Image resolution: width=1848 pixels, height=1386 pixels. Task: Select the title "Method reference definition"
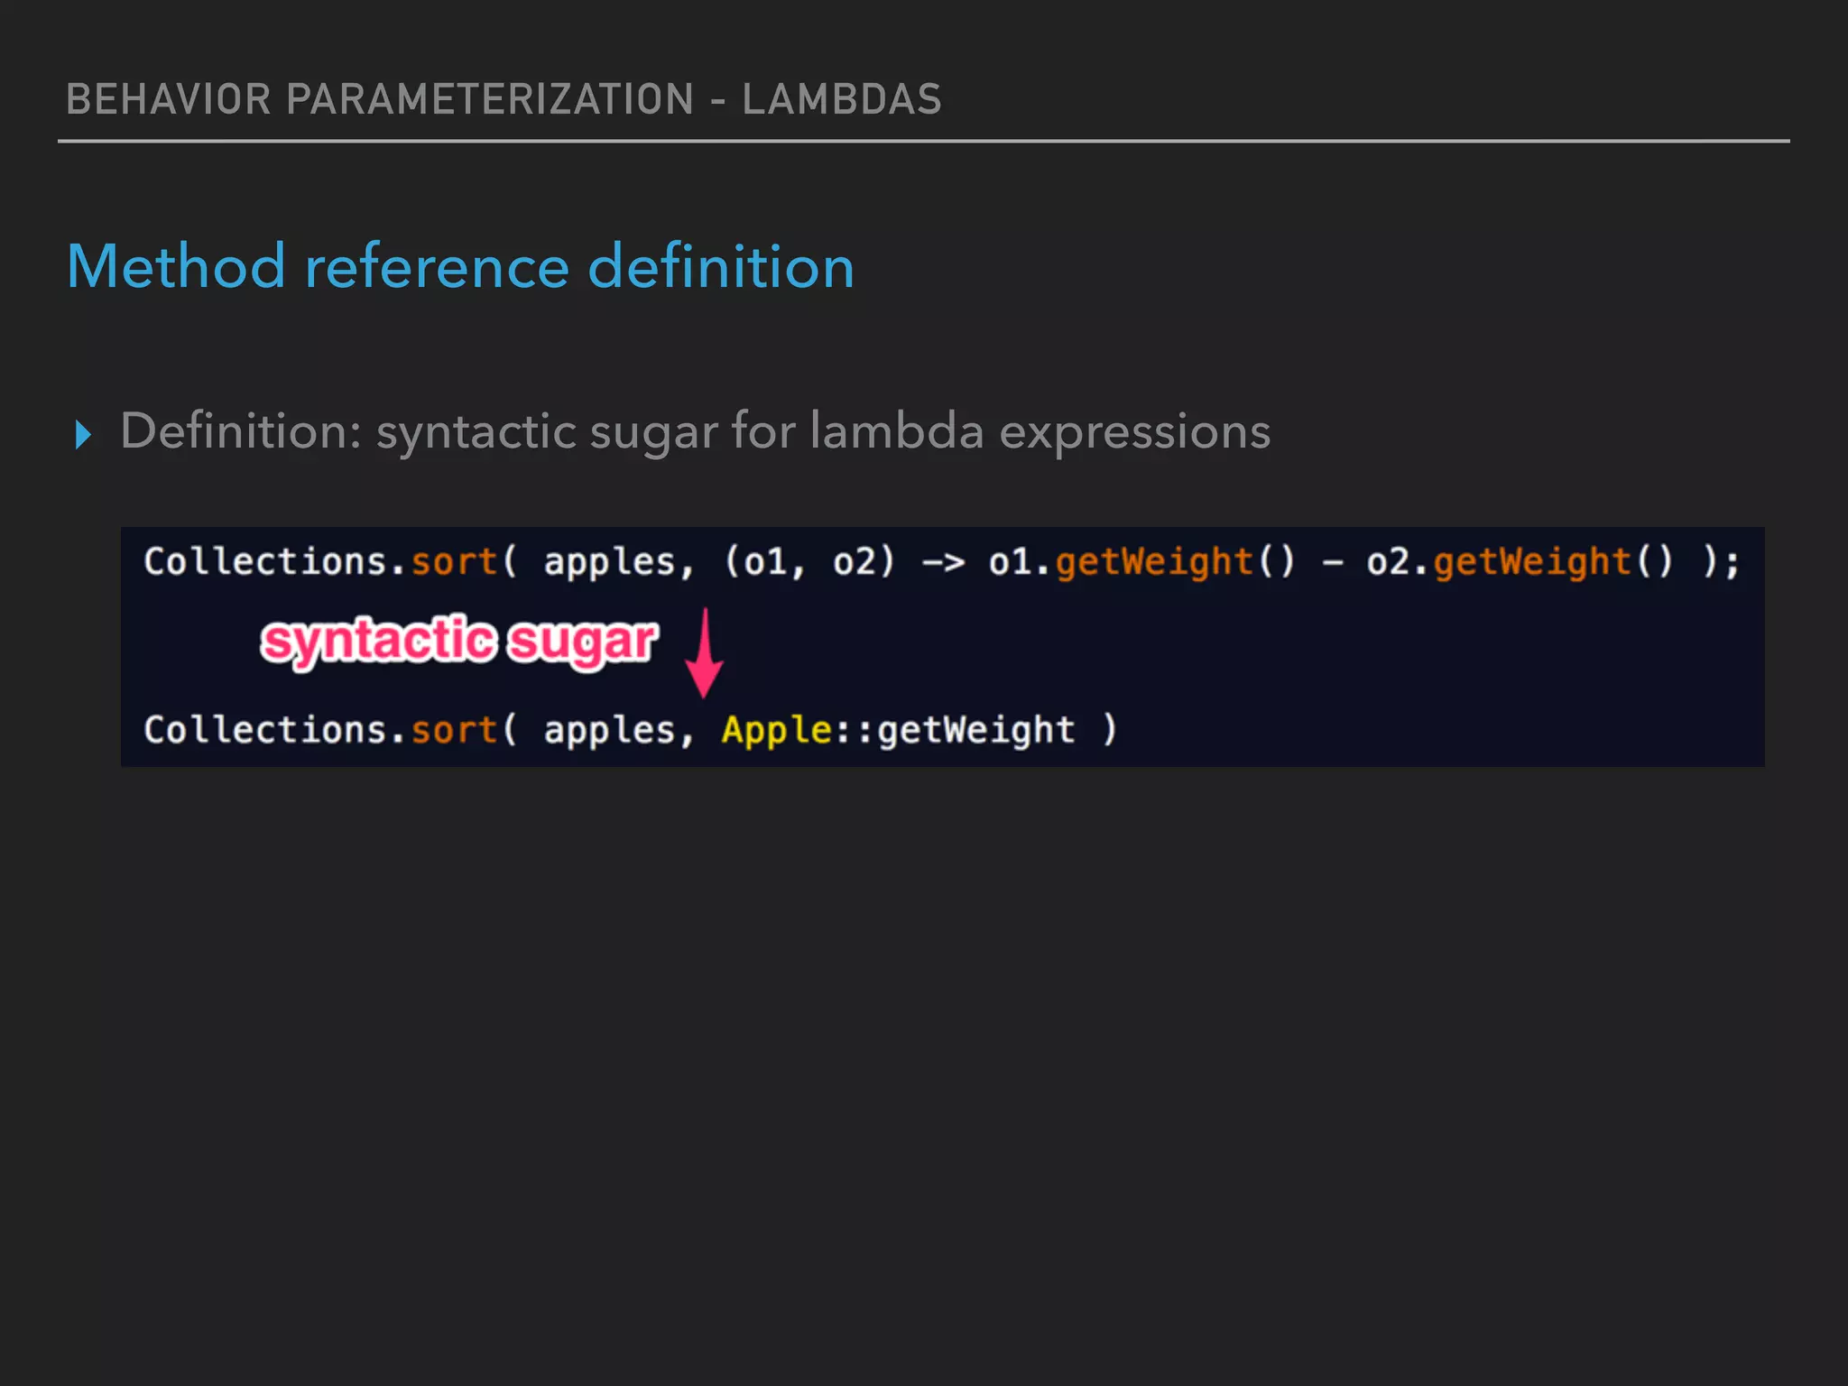click(x=460, y=266)
